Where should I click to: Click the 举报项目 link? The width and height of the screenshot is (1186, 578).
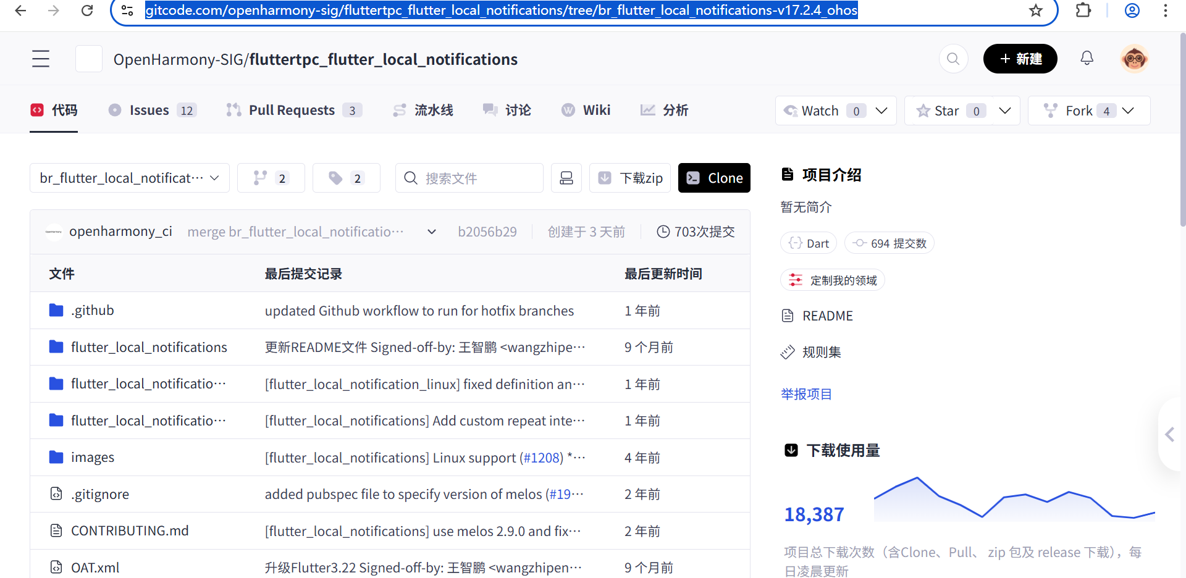tap(806, 394)
